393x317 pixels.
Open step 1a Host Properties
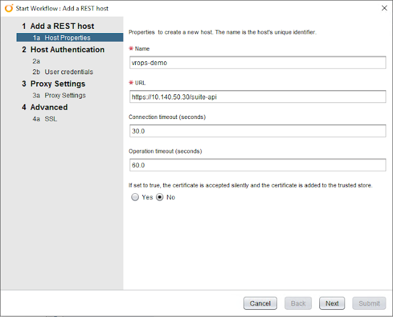(x=68, y=38)
